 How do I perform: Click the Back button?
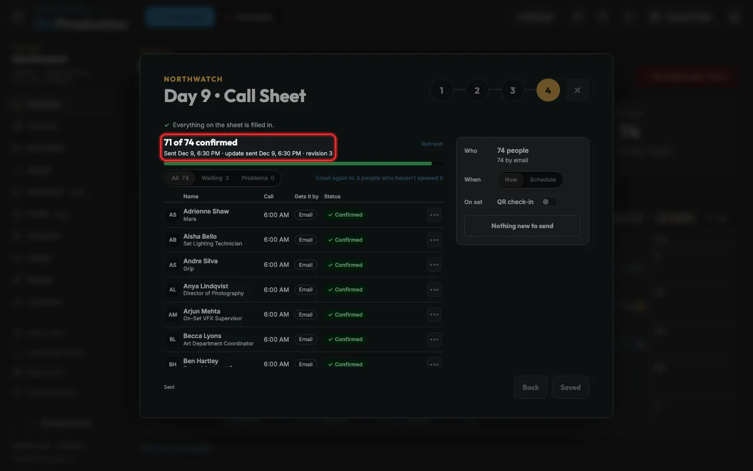[x=531, y=388]
